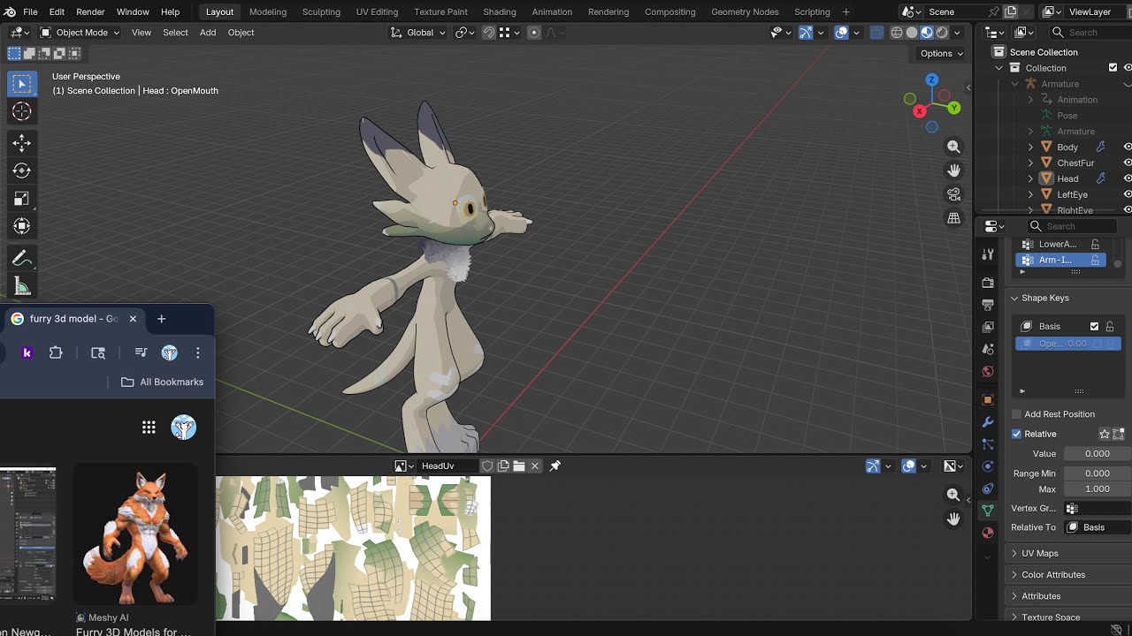The height and width of the screenshot is (636, 1132).
Task: Click the Range Max 1.000 field
Action: pos(1098,489)
